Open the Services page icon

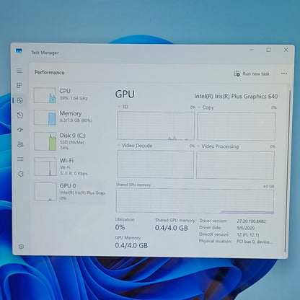21,174
